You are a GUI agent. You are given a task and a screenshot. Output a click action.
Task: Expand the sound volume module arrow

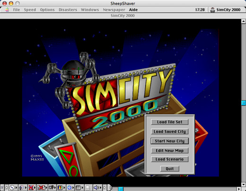tap(100, 188)
